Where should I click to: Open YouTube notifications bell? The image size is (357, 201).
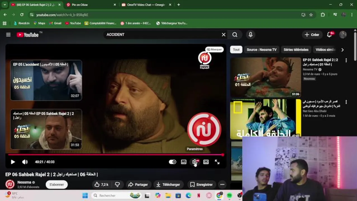coord(330,35)
